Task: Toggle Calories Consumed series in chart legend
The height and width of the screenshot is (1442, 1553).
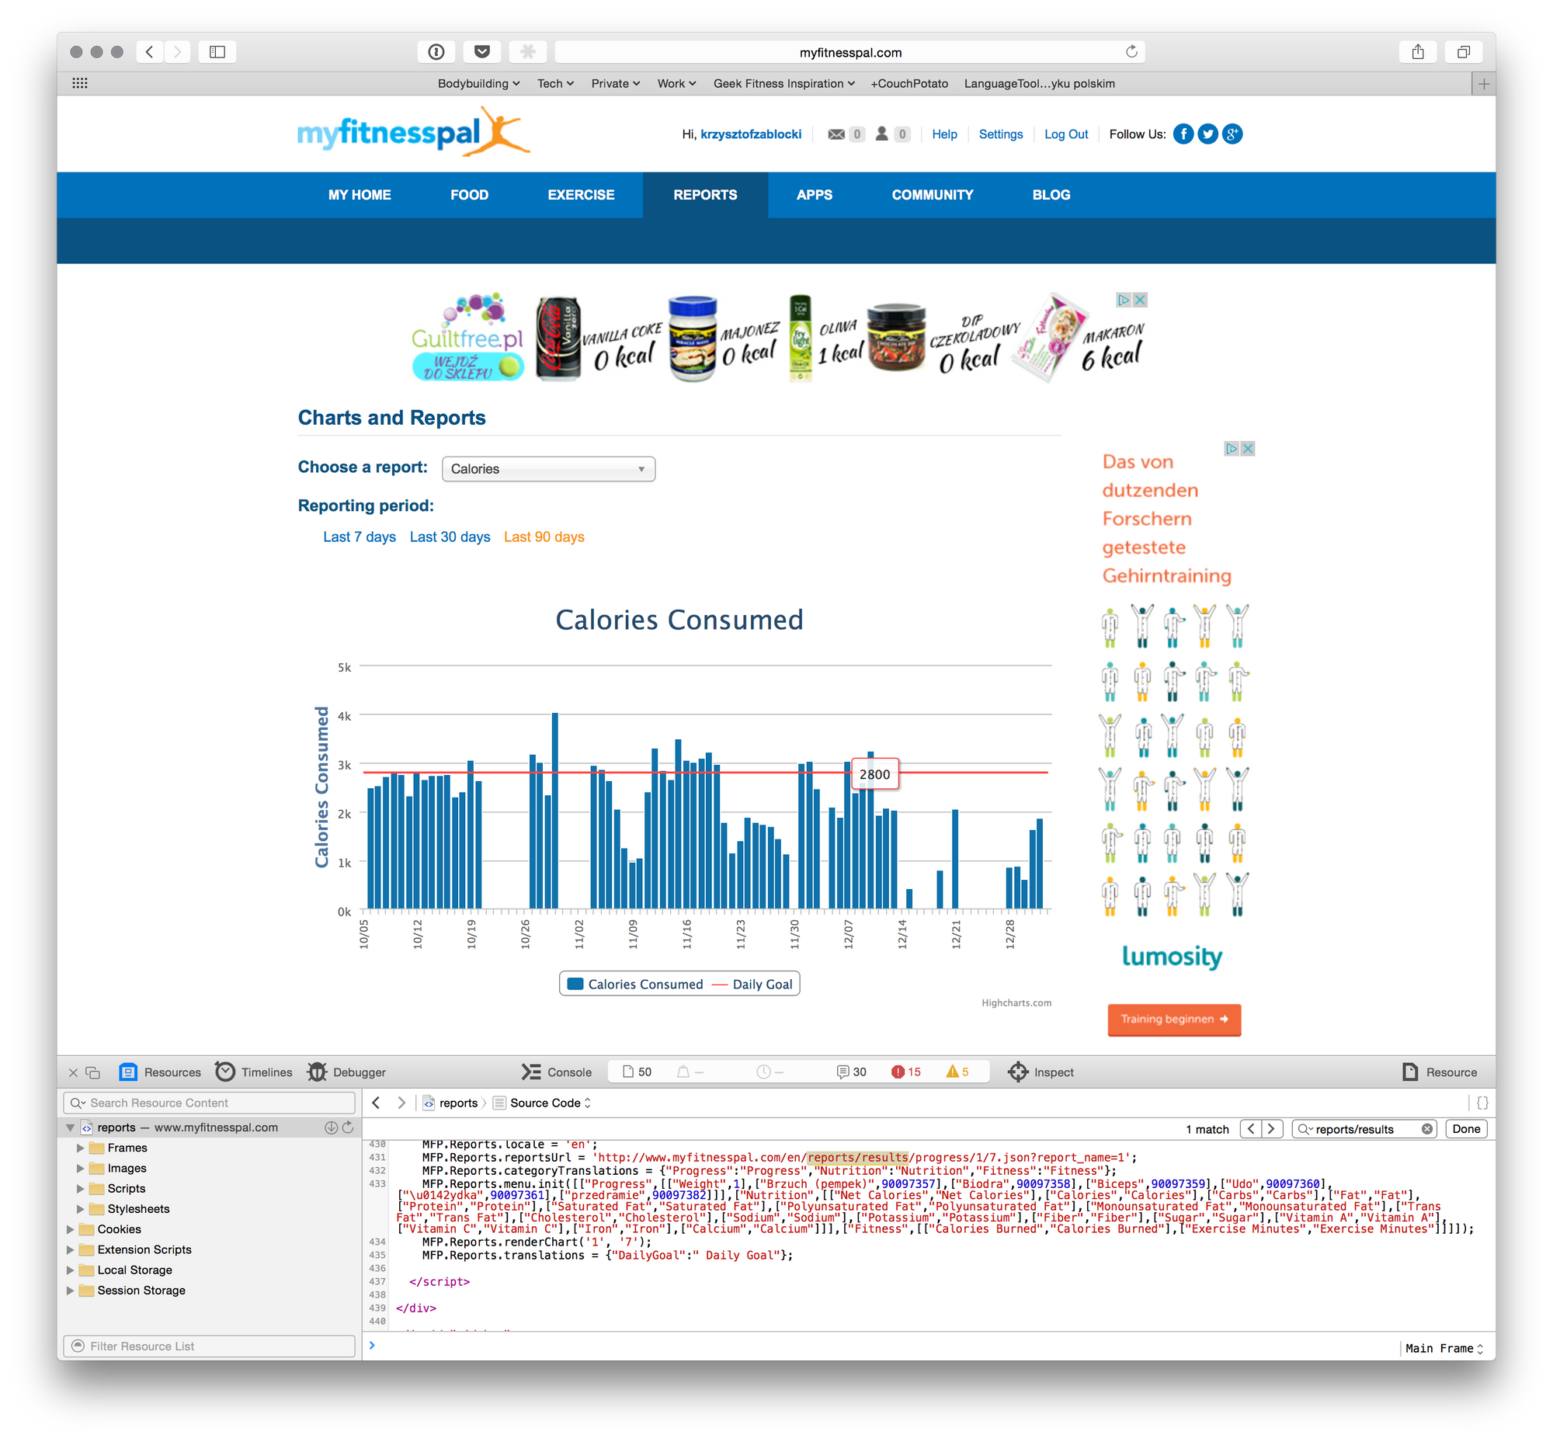Action: (634, 984)
